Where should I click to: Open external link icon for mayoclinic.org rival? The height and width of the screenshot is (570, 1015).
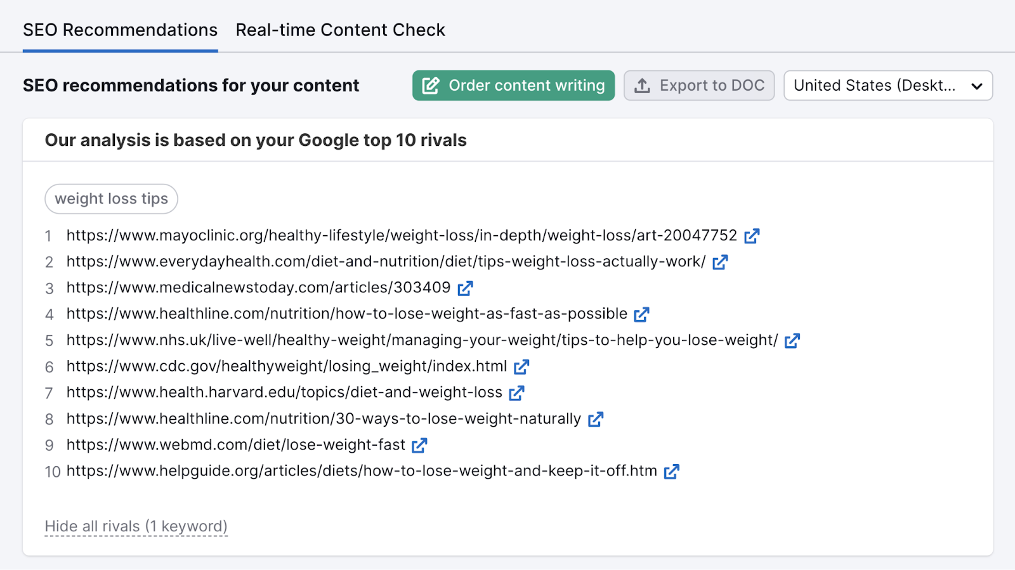pos(752,236)
